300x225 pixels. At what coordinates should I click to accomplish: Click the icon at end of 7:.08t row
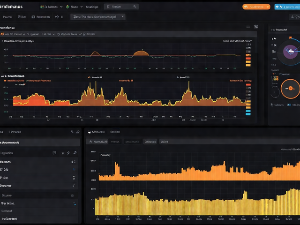pyautogui.click(x=74, y=178)
